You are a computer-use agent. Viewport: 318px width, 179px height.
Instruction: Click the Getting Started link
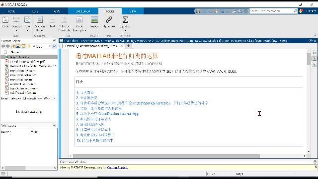[117, 168]
